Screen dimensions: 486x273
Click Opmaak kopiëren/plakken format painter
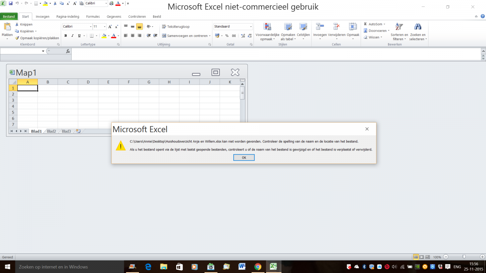click(x=37, y=38)
